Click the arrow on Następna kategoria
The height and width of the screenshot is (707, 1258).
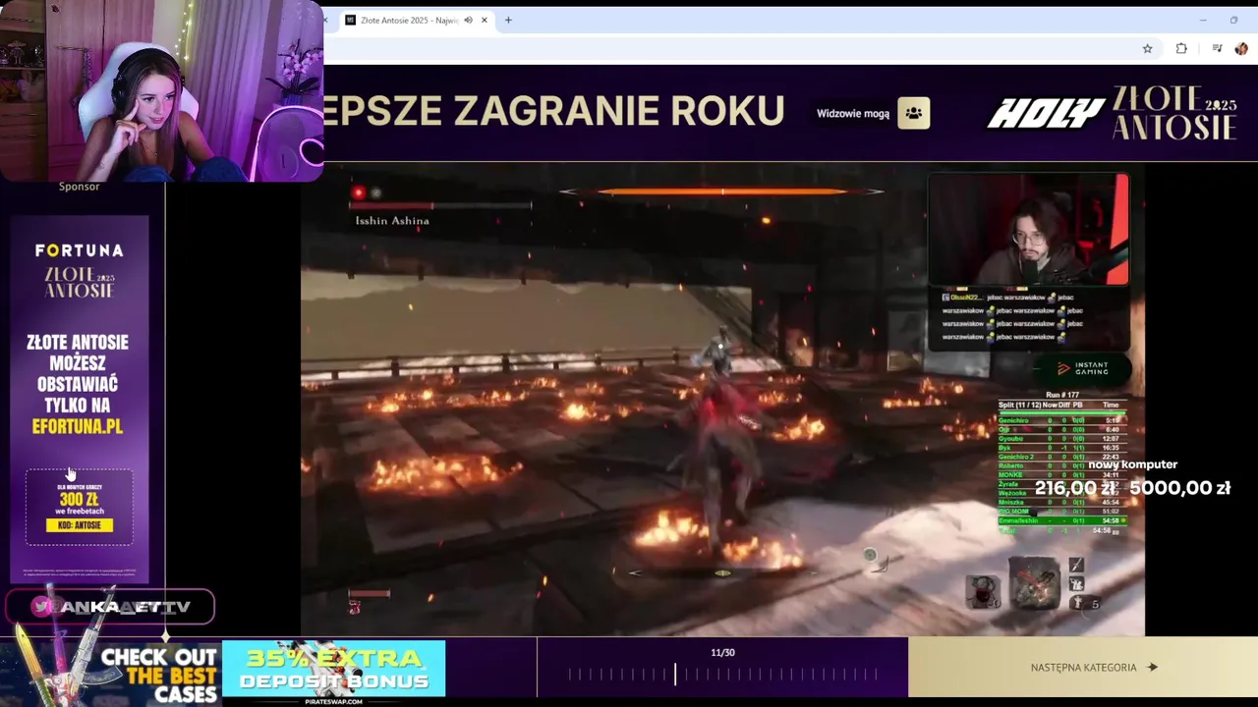pyautogui.click(x=1152, y=668)
